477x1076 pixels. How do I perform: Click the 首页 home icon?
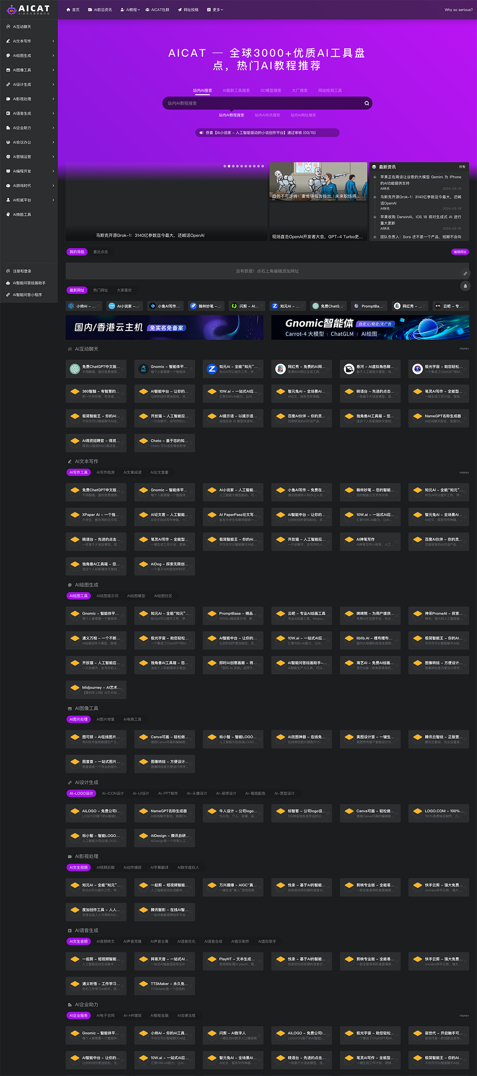pyautogui.click(x=68, y=10)
